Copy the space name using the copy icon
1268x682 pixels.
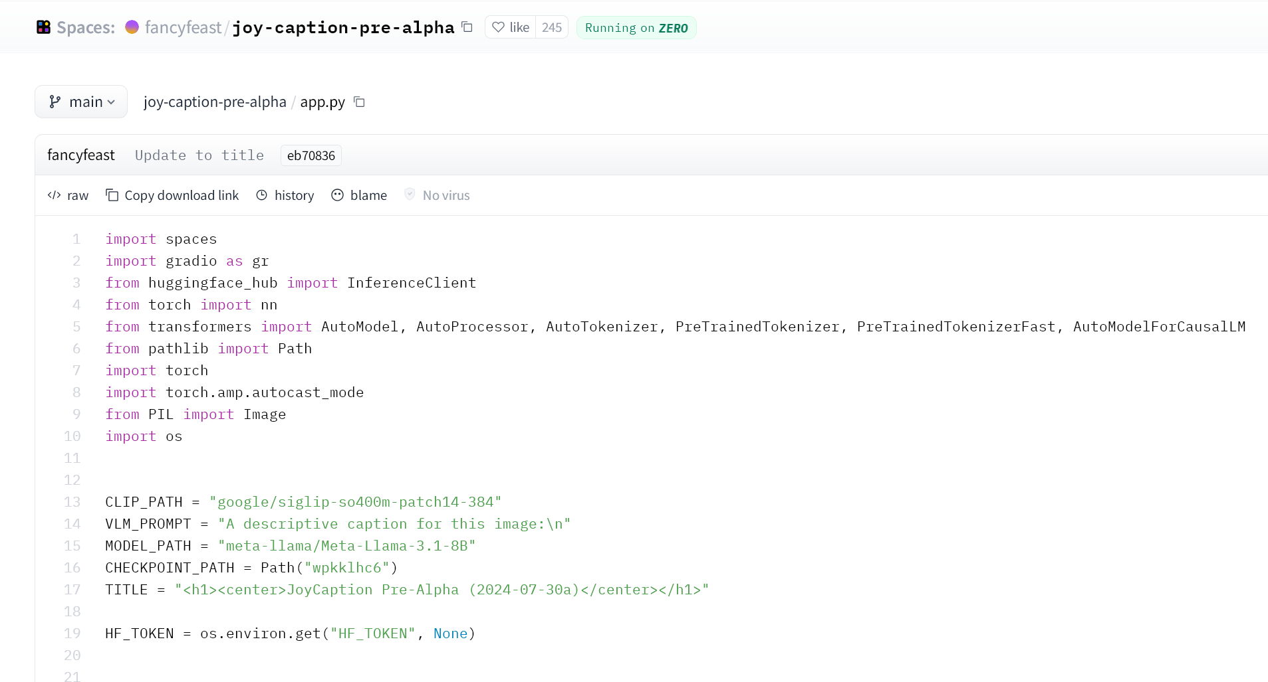tap(467, 27)
